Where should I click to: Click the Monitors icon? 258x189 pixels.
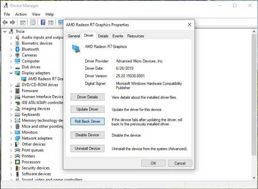[x=17, y=132]
